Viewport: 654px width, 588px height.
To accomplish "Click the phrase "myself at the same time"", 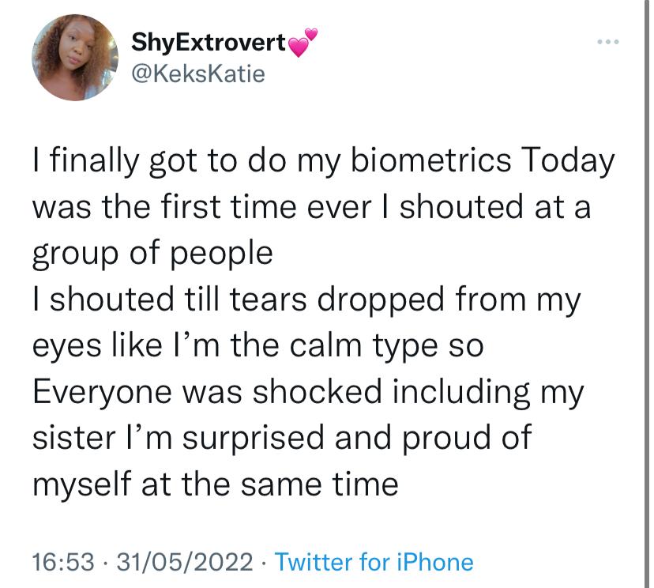I will (x=215, y=485).
